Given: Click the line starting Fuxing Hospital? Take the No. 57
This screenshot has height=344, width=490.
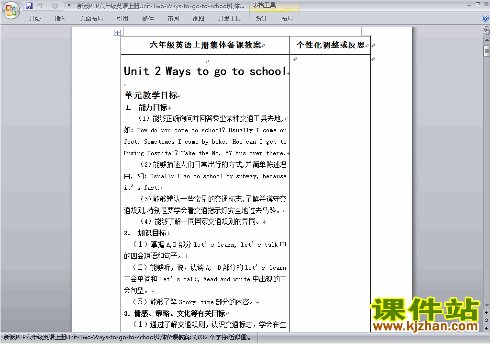Looking at the screenshot, I should tap(204, 153).
